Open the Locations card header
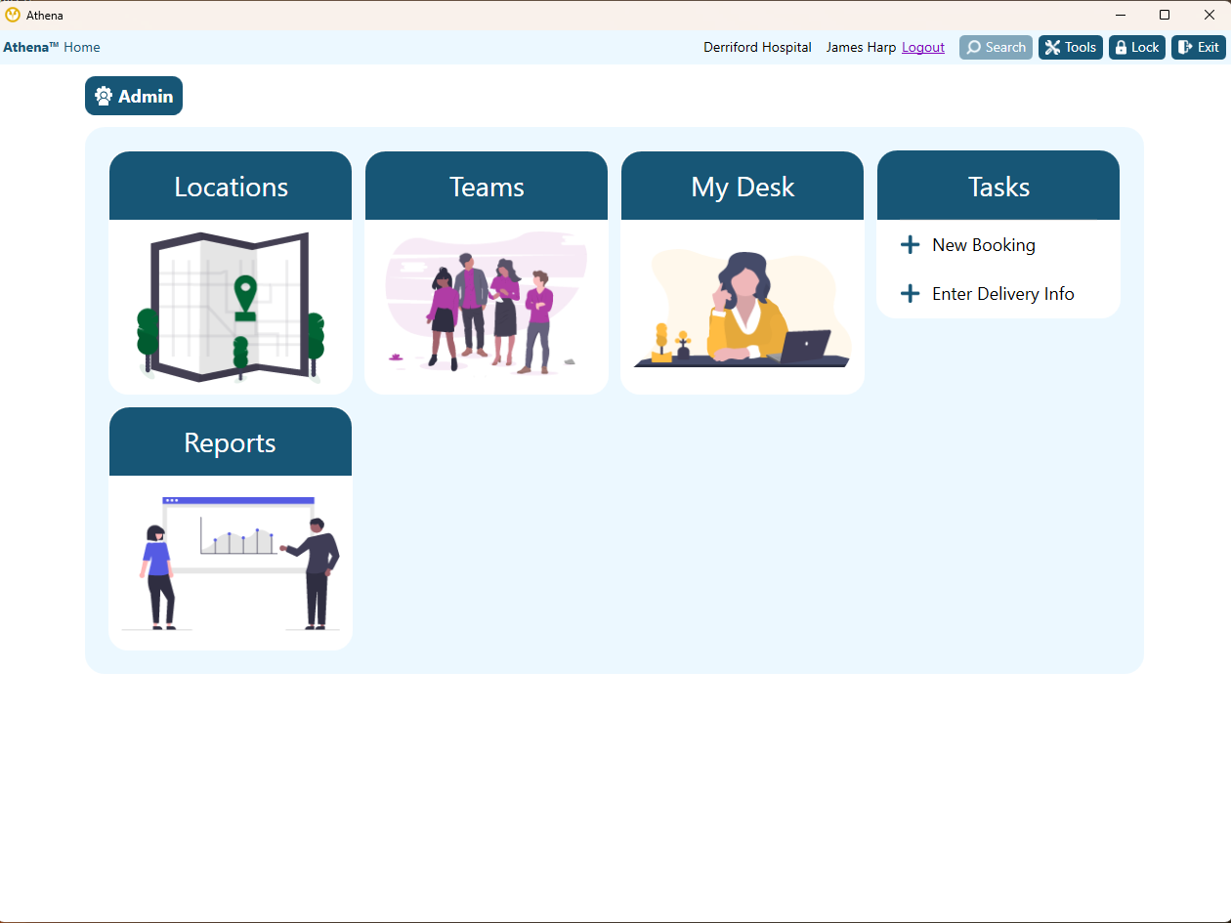The width and height of the screenshot is (1231, 923). click(x=231, y=186)
